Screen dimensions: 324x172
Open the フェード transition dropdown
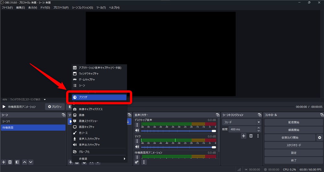click(242, 122)
